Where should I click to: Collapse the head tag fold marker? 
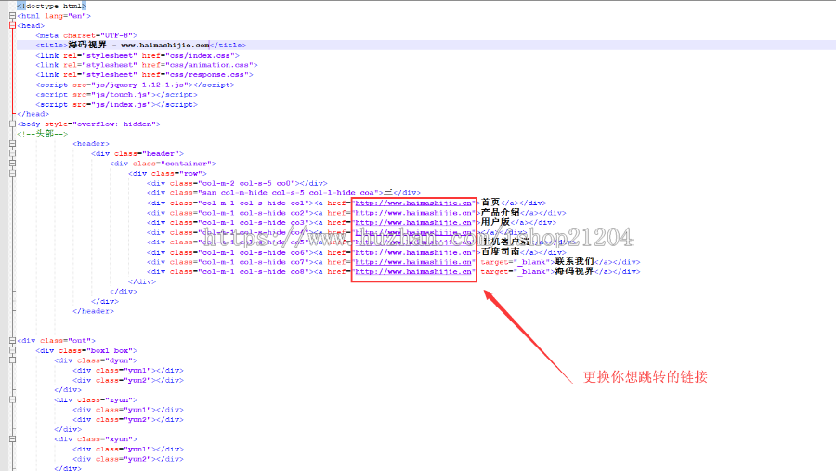pyautogui.click(x=12, y=25)
